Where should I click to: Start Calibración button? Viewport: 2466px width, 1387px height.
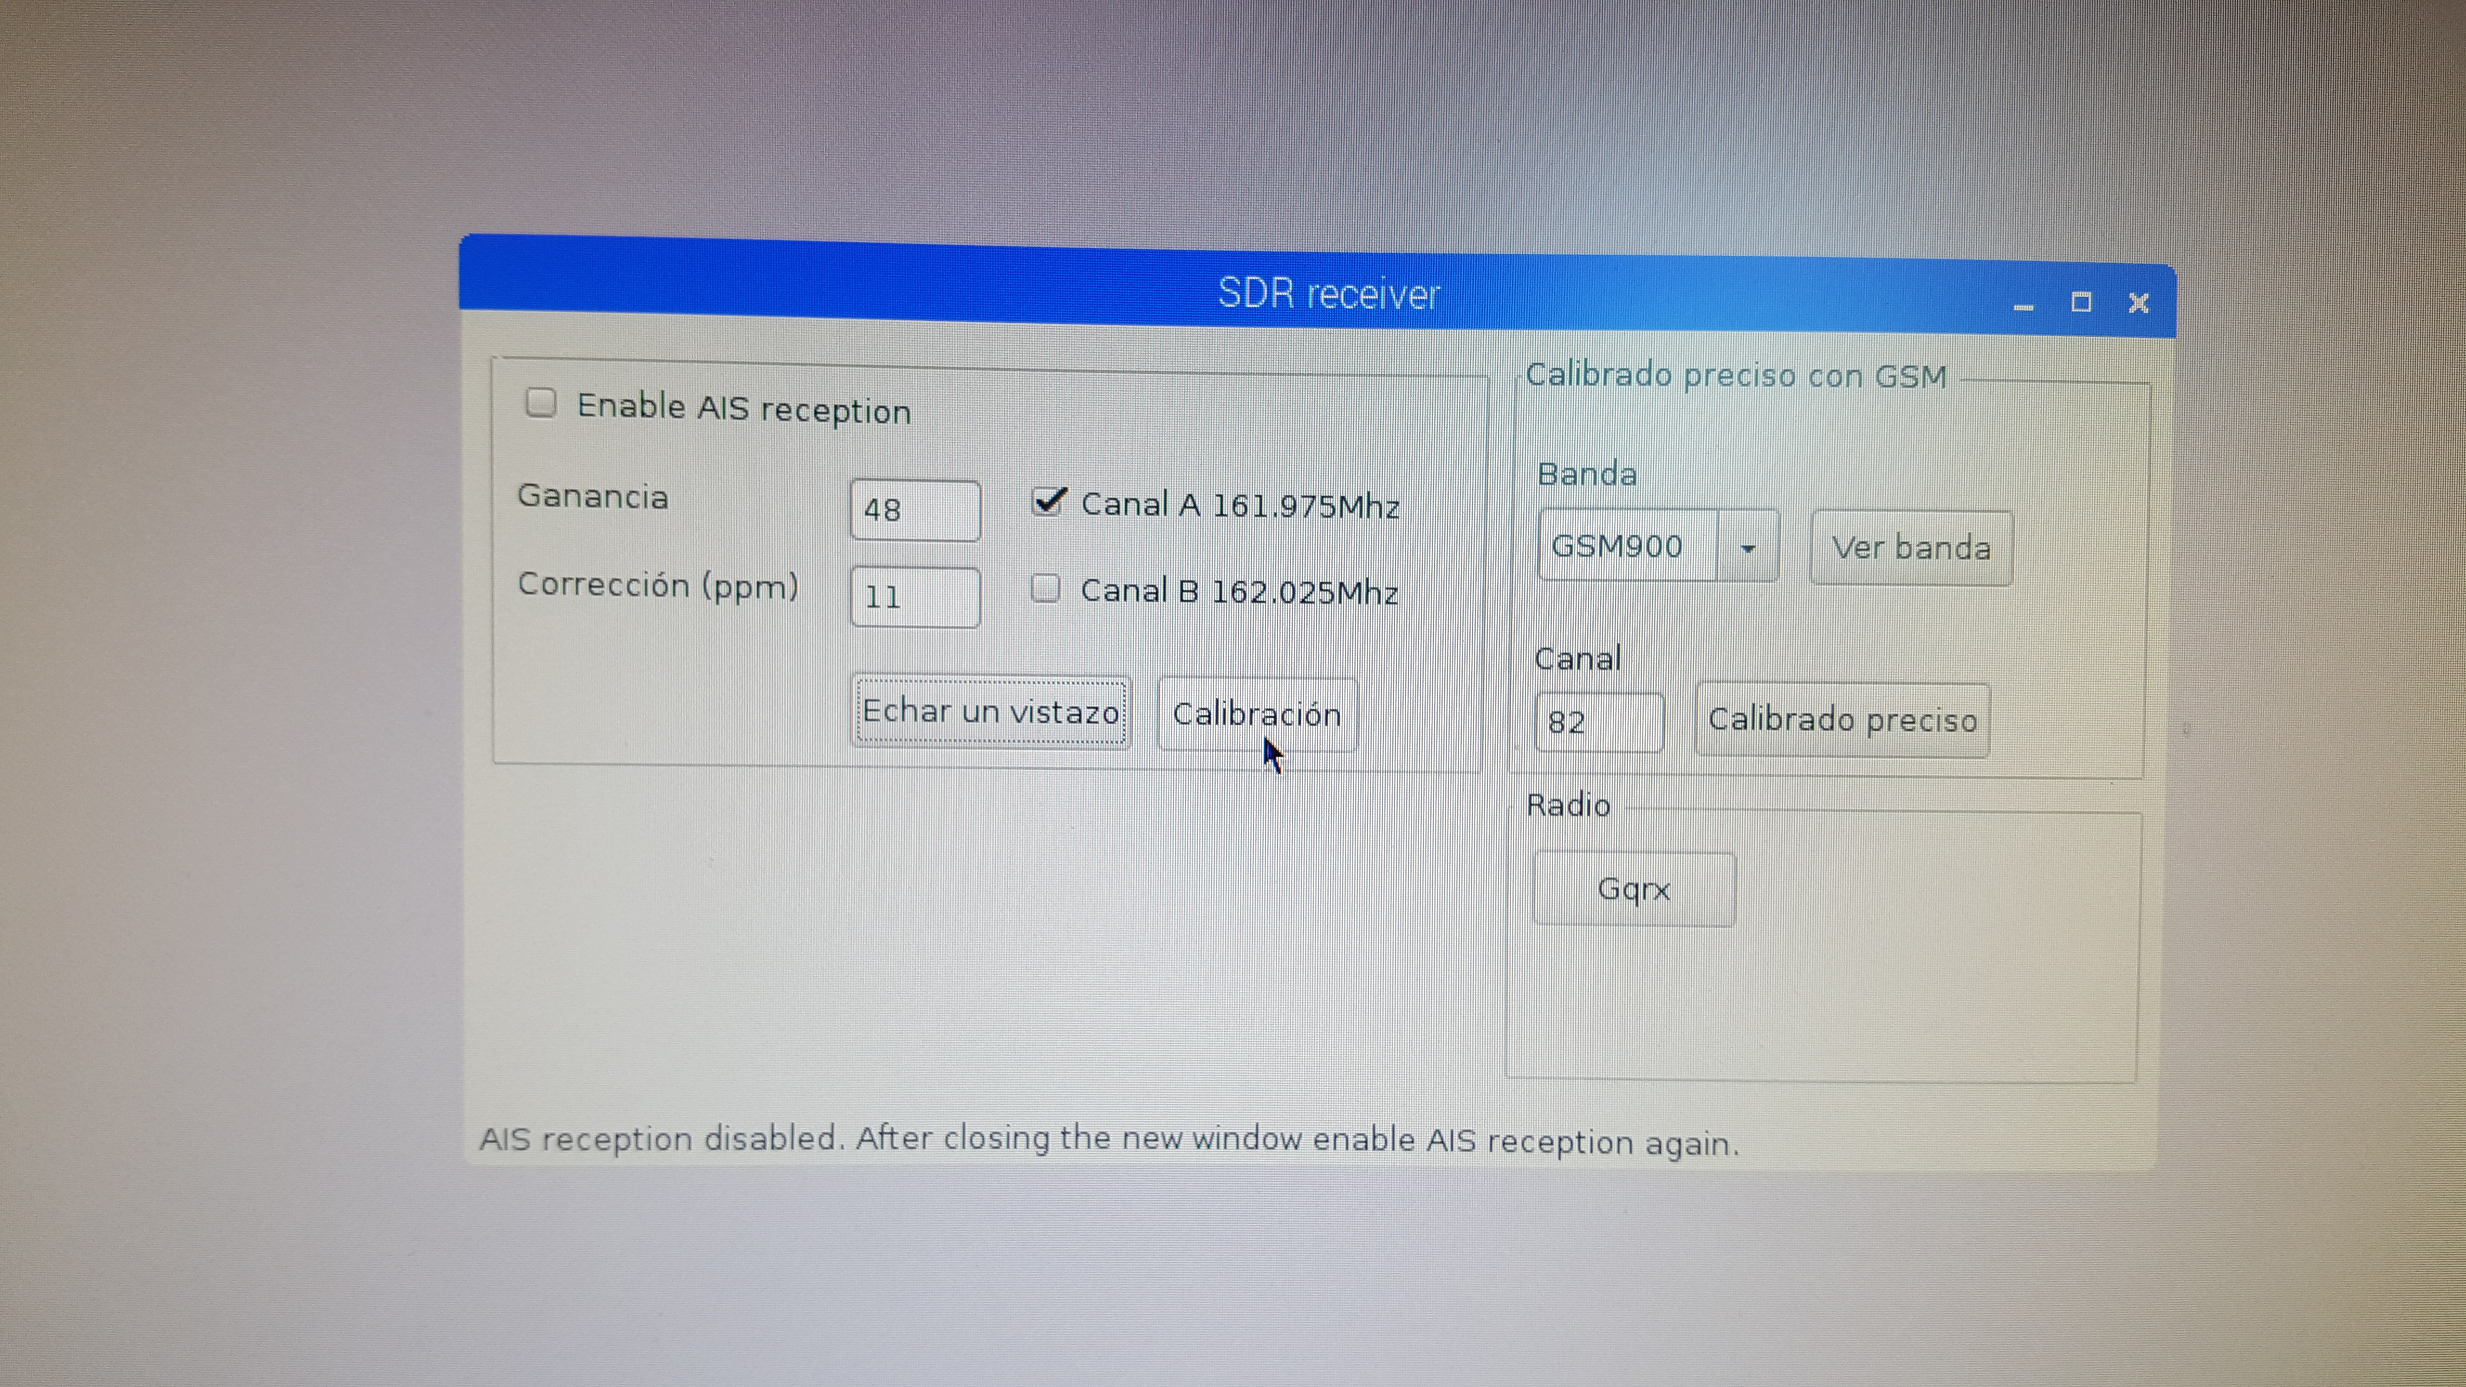[x=1257, y=714]
